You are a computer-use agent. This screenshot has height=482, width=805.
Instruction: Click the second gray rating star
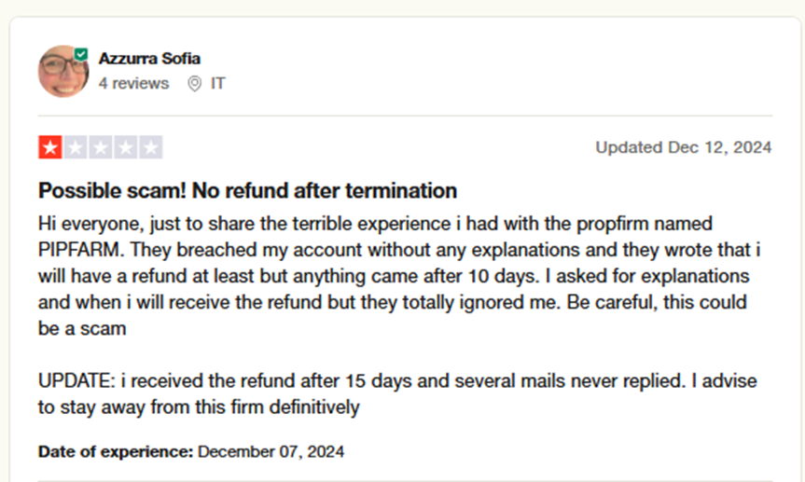point(75,147)
